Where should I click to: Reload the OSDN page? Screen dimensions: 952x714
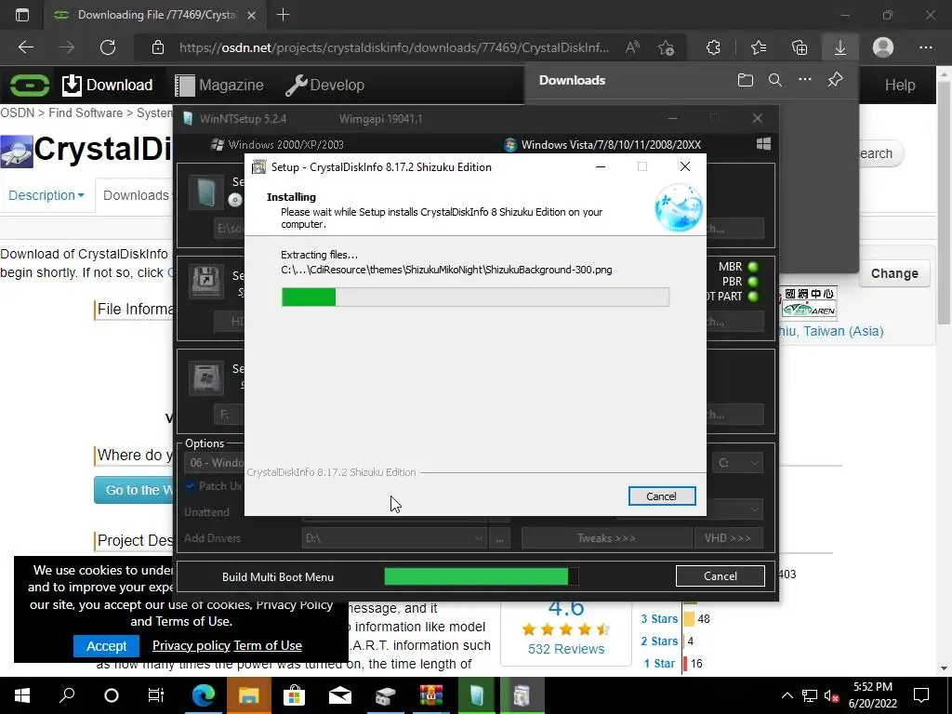[108, 47]
